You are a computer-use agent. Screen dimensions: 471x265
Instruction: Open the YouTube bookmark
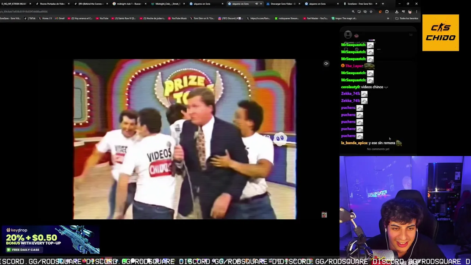click(102, 18)
